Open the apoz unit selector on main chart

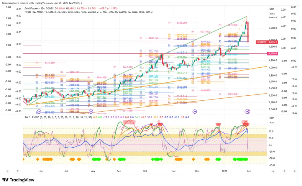[271, 14]
